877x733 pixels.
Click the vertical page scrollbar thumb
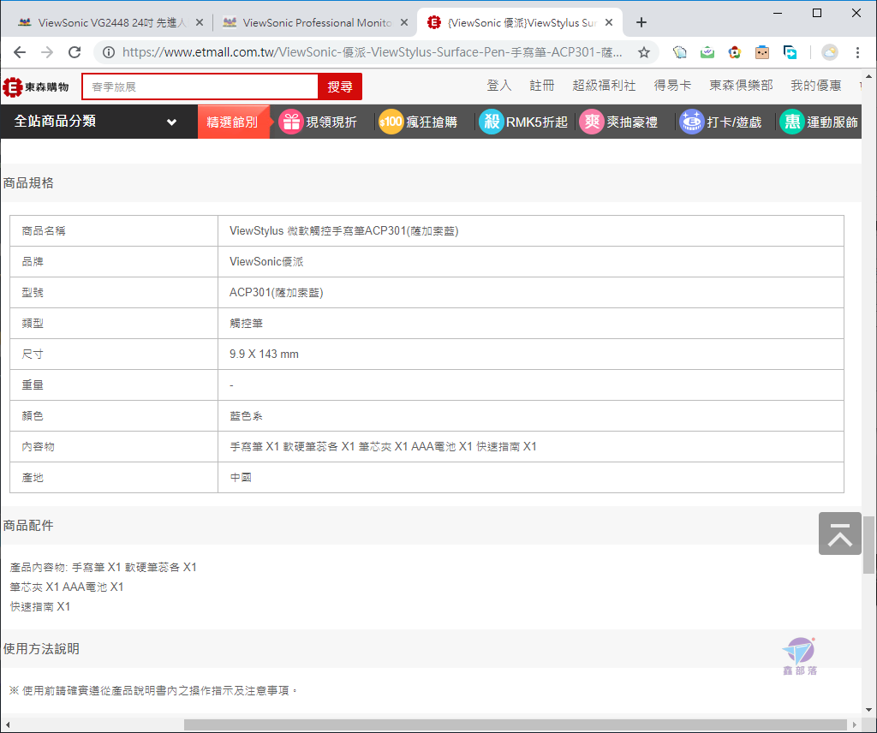(868, 545)
